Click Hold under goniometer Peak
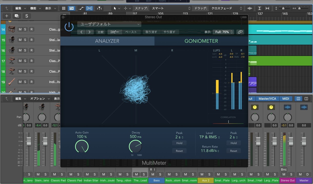The height and width of the screenshot is (184, 313). click(x=179, y=143)
